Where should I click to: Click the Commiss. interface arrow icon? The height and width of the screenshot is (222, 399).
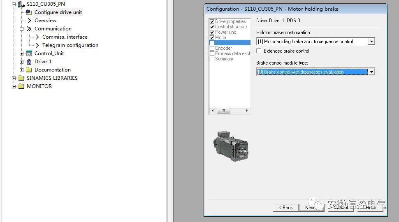[x=37, y=37]
